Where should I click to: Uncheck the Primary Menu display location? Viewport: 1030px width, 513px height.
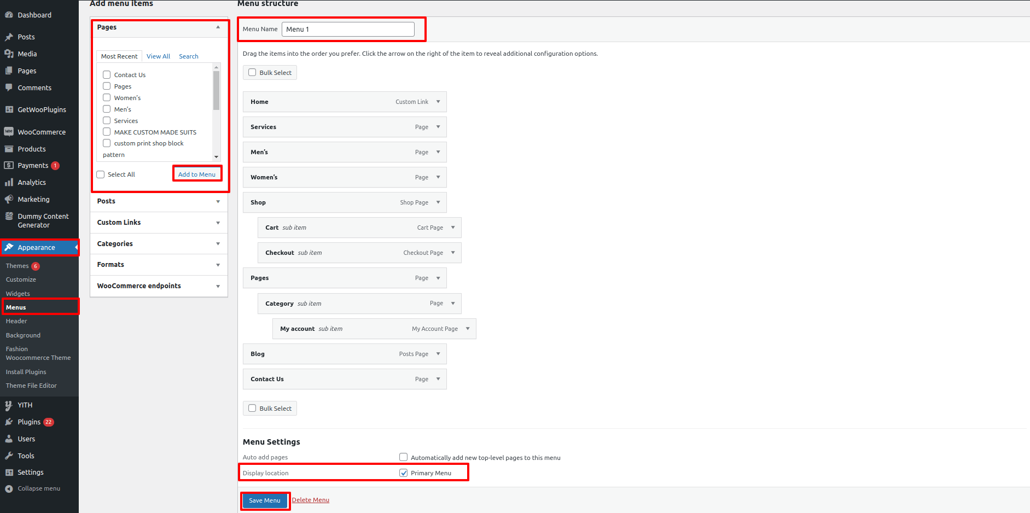click(404, 473)
